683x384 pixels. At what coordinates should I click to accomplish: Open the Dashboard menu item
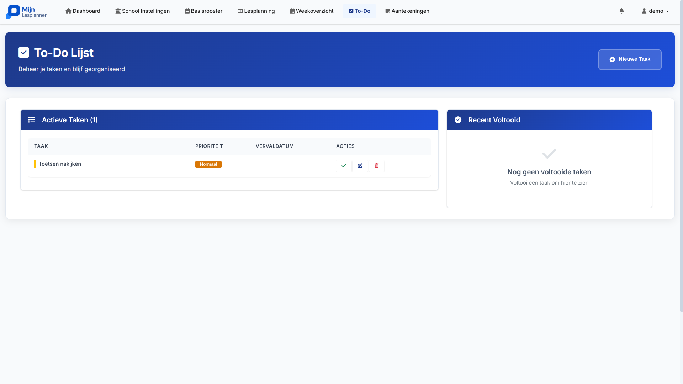point(83,11)
